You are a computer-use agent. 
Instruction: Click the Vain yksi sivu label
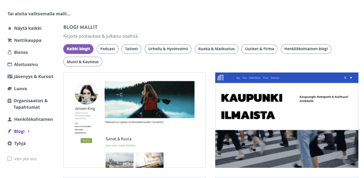(x=26, y=159)
